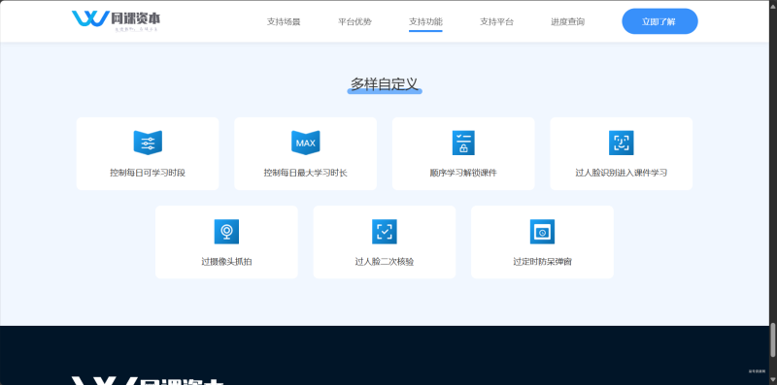
Task: Click the sliders icon for 控制每日可学习时段
Action: pyautogui.click(x=148, y=143)
